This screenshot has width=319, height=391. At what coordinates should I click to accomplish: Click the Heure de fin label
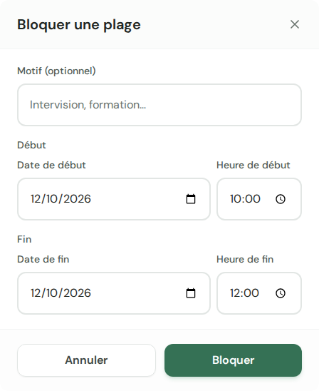pyautogui.click(x=245, y=259)
